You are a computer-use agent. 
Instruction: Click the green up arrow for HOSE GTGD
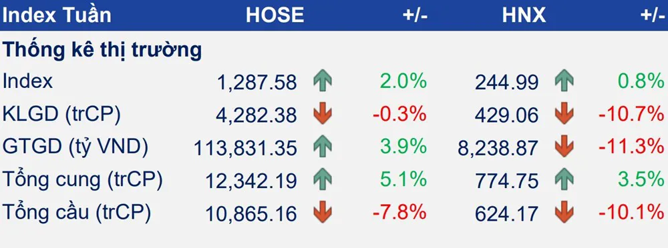323,147
